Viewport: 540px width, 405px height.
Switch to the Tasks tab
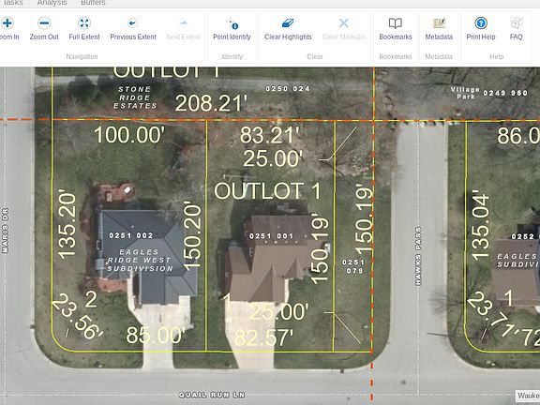pos(12,3)
